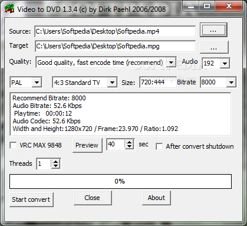This screenshot has height=226, width=247.
Task: Click the Source path input field
Action: pos(115,31)
